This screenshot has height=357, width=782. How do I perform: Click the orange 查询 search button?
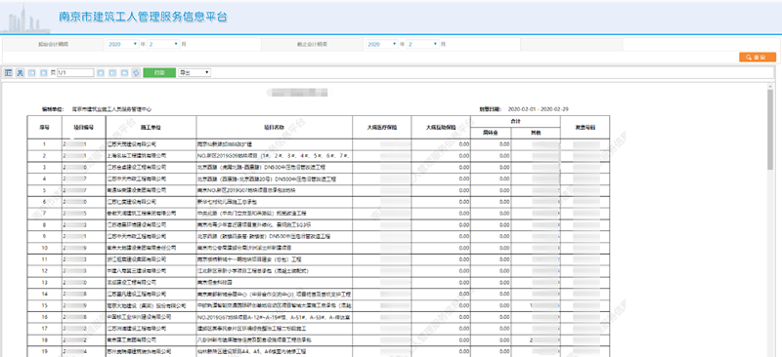coord(757,58)
